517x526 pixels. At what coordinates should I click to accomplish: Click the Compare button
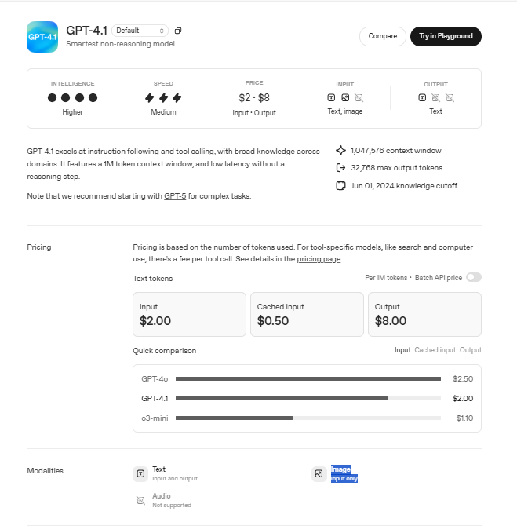click(383, 36)
